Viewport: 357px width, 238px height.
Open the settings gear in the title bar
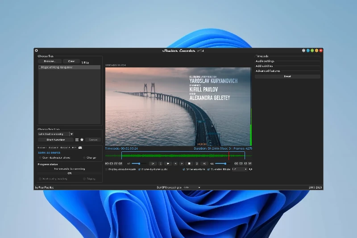(x=37, y=50)
